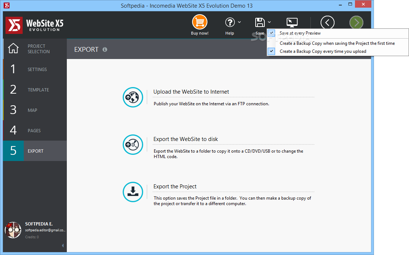409x255 pixels.
Task: Click the info icon next to EXPORT
Action: (x=105, y=50)
